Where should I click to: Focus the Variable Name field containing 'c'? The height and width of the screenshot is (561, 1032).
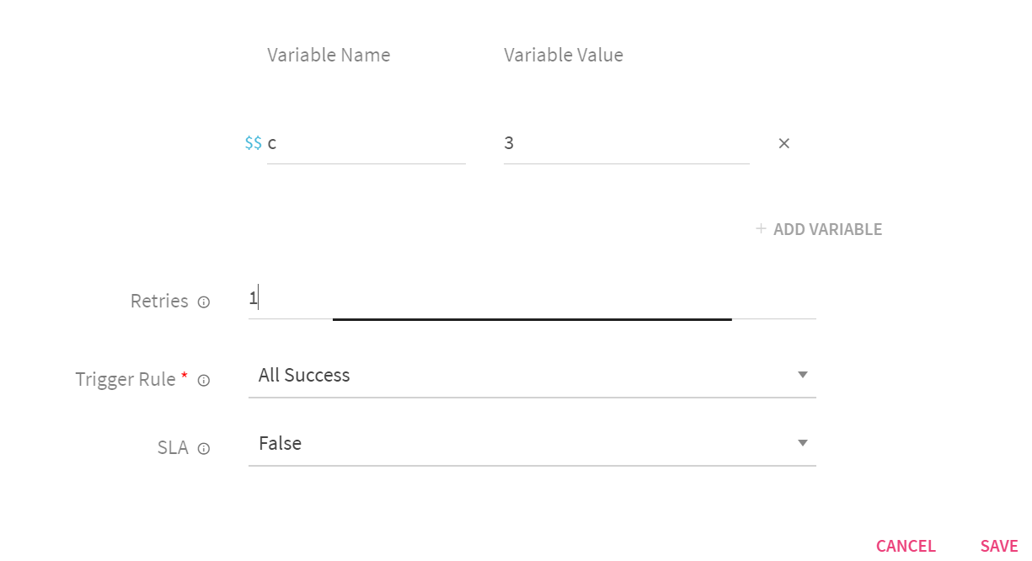click(366, 144)
